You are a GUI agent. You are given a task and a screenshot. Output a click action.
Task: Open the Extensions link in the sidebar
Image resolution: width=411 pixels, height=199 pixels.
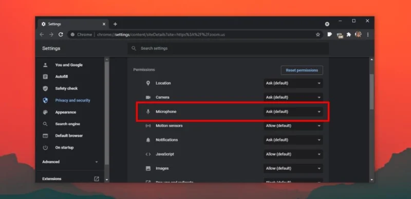52,179
